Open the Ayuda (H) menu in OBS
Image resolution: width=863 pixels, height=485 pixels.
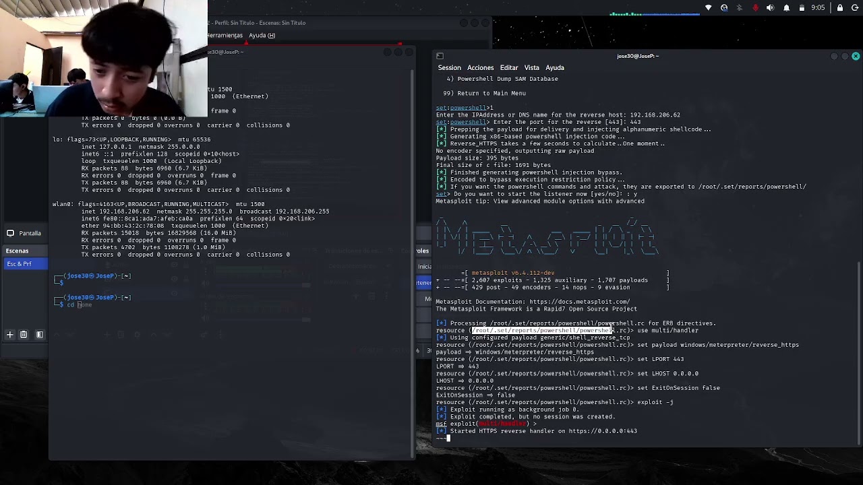click(262, 35)
